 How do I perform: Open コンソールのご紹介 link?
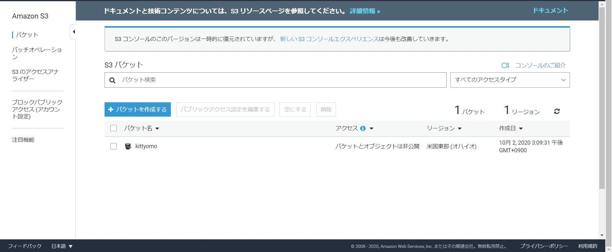pos(541,65)
